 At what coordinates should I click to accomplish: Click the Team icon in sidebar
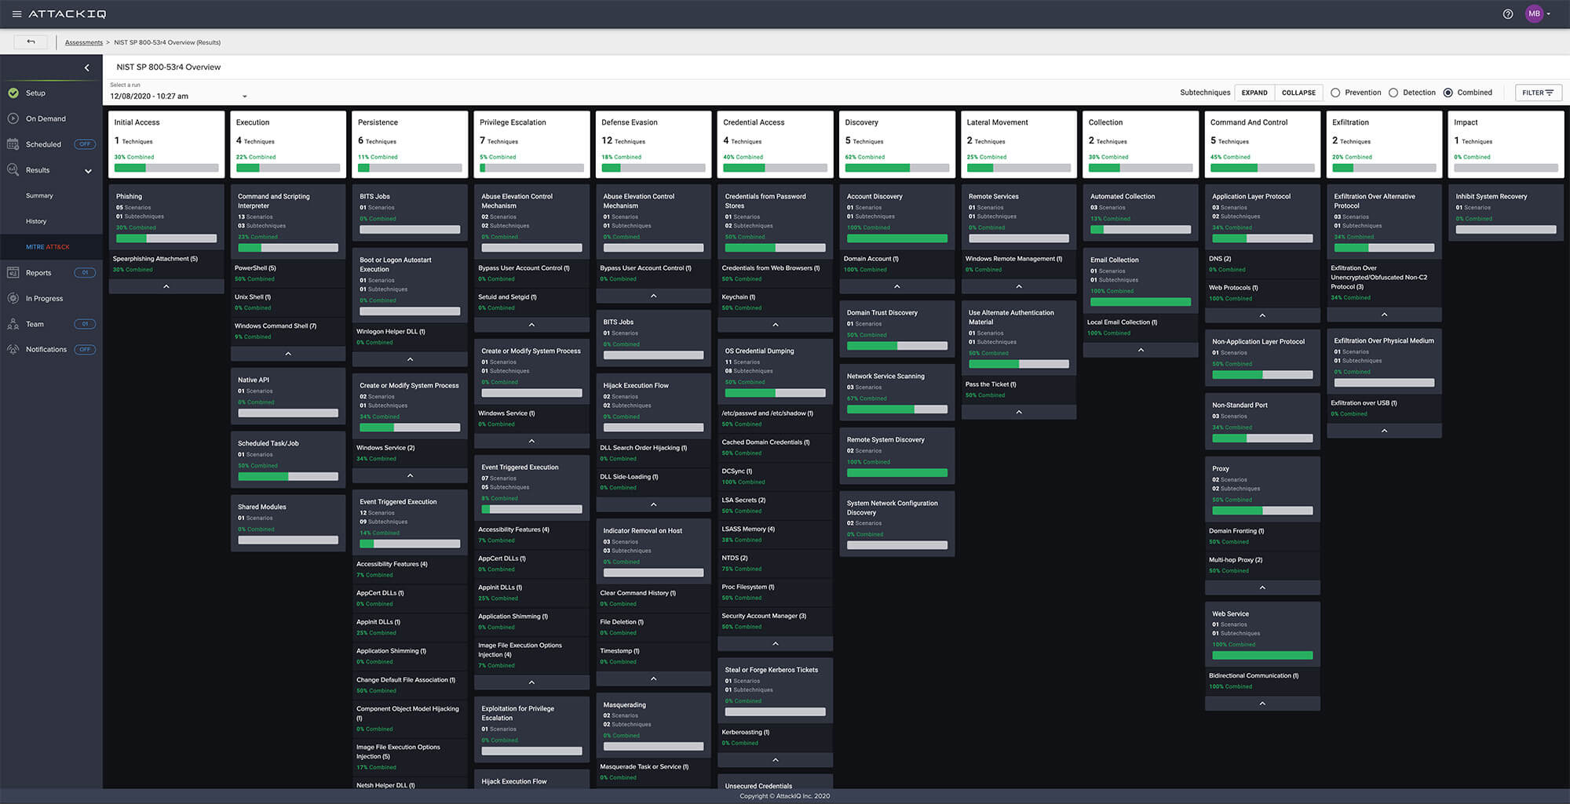(13, 324)
